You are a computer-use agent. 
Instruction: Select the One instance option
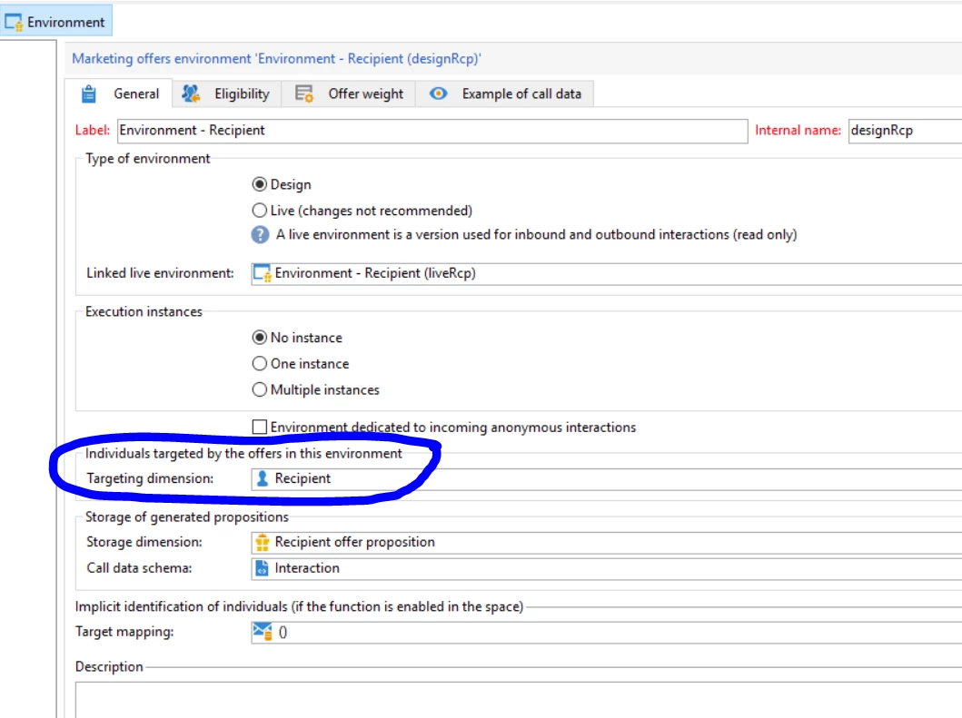pos(301,364)
